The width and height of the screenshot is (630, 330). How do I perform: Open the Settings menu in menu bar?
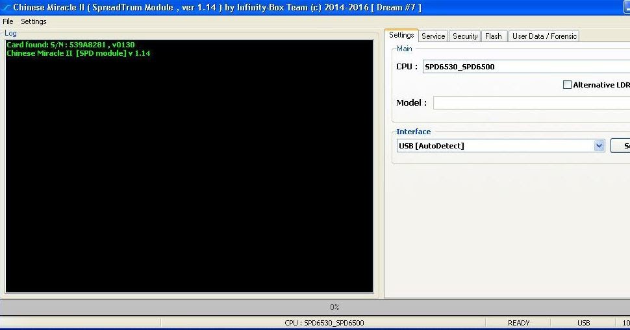click(33, 21)
